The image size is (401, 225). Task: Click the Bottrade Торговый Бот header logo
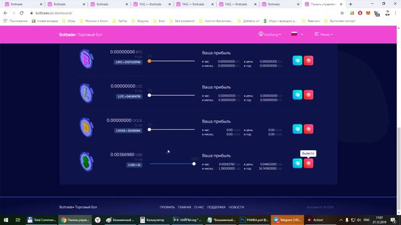pyautogui.click(x=81, y=34)
